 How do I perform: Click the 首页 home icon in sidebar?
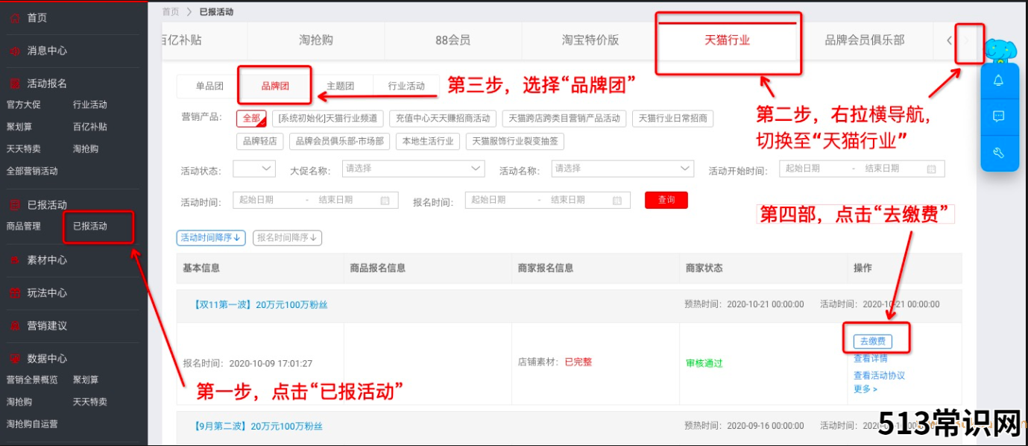click(14, 18)
